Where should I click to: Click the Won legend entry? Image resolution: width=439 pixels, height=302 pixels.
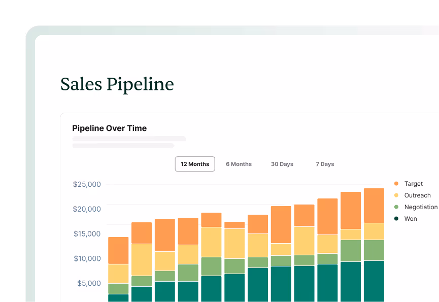(x=406, y=219)
